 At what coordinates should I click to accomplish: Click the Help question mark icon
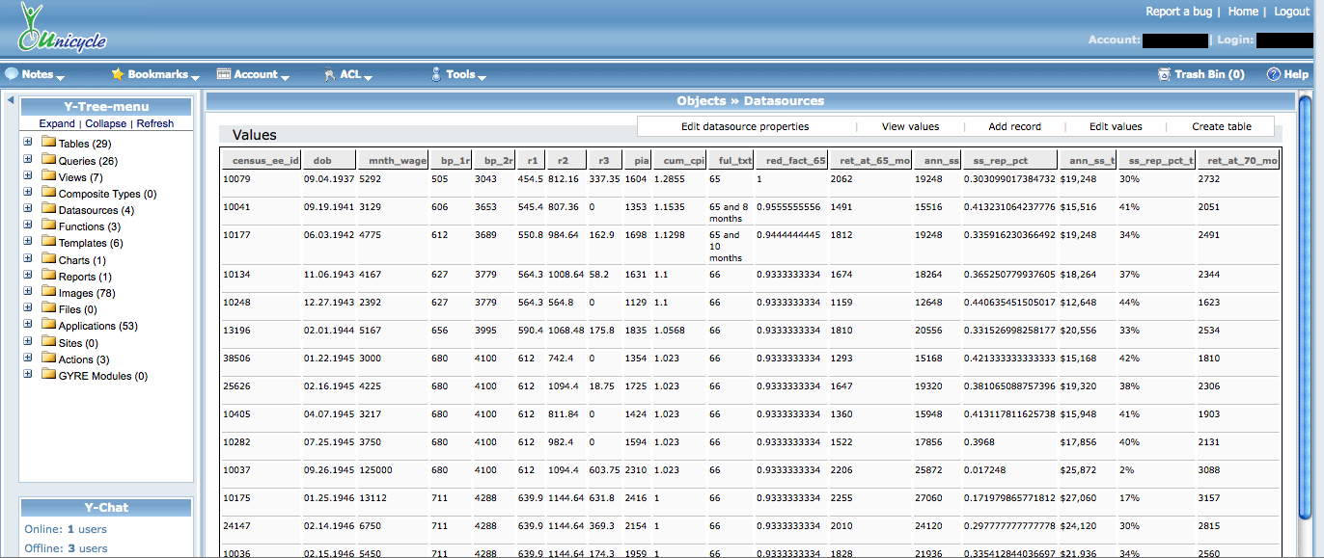(1273, 74)
